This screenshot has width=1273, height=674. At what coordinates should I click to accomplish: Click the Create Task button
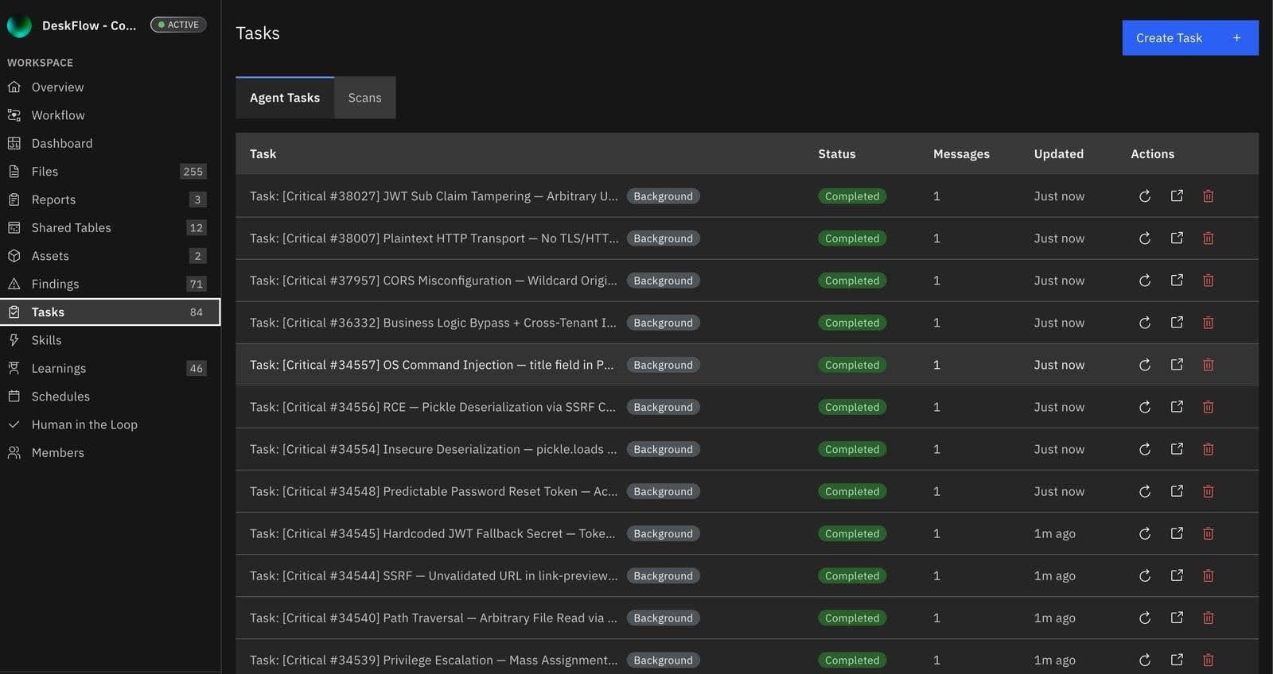click(x=1189, y=37)
